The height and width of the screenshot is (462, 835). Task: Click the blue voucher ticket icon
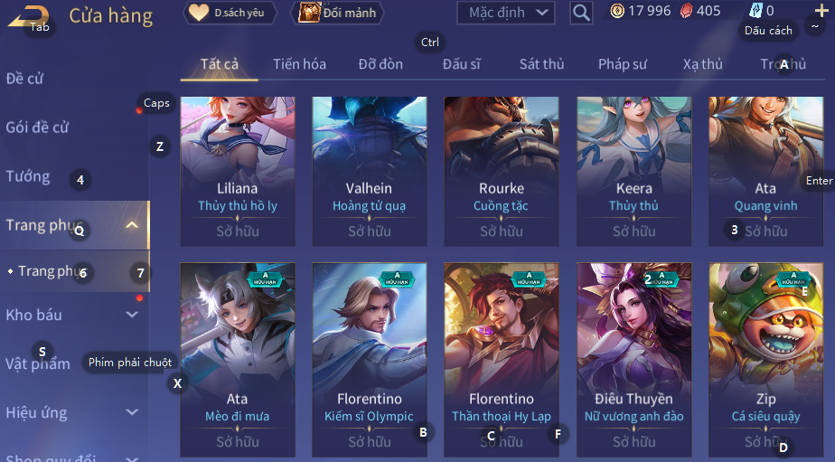click(755, 11)
